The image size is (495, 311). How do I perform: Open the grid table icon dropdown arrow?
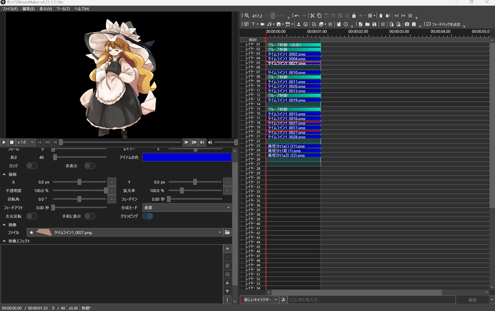(x=374, y=16)
